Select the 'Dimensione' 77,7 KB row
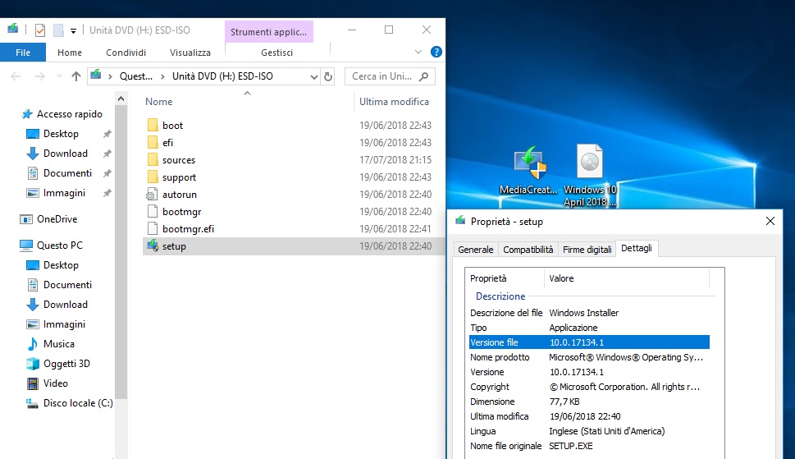 589,402
